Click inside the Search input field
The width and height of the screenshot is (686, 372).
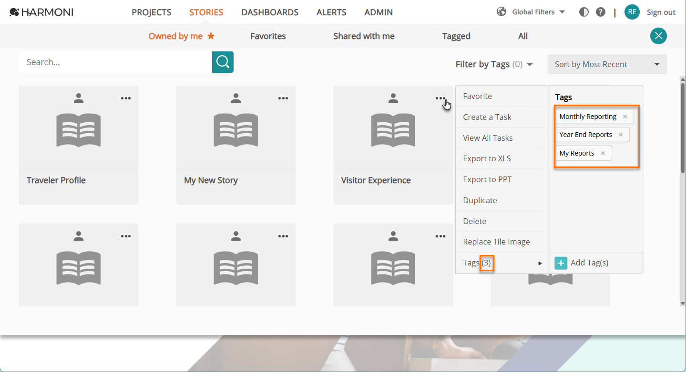[x=115, y=62]
